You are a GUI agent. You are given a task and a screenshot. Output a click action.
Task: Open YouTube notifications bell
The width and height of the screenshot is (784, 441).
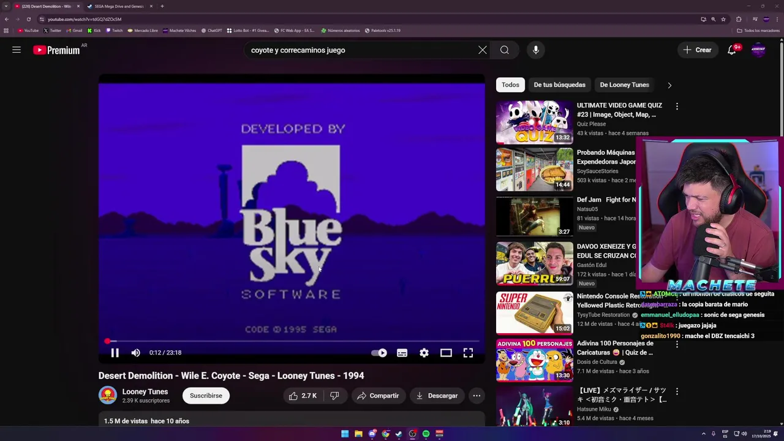click(732, 50)
